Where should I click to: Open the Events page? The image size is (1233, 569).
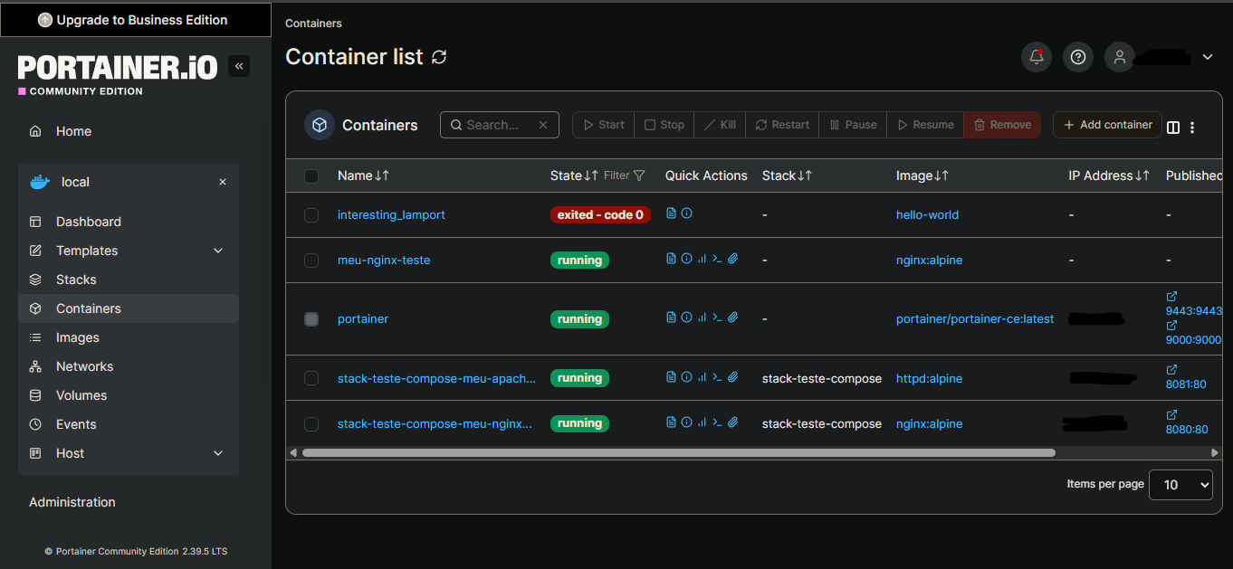(x=128, y=424)
